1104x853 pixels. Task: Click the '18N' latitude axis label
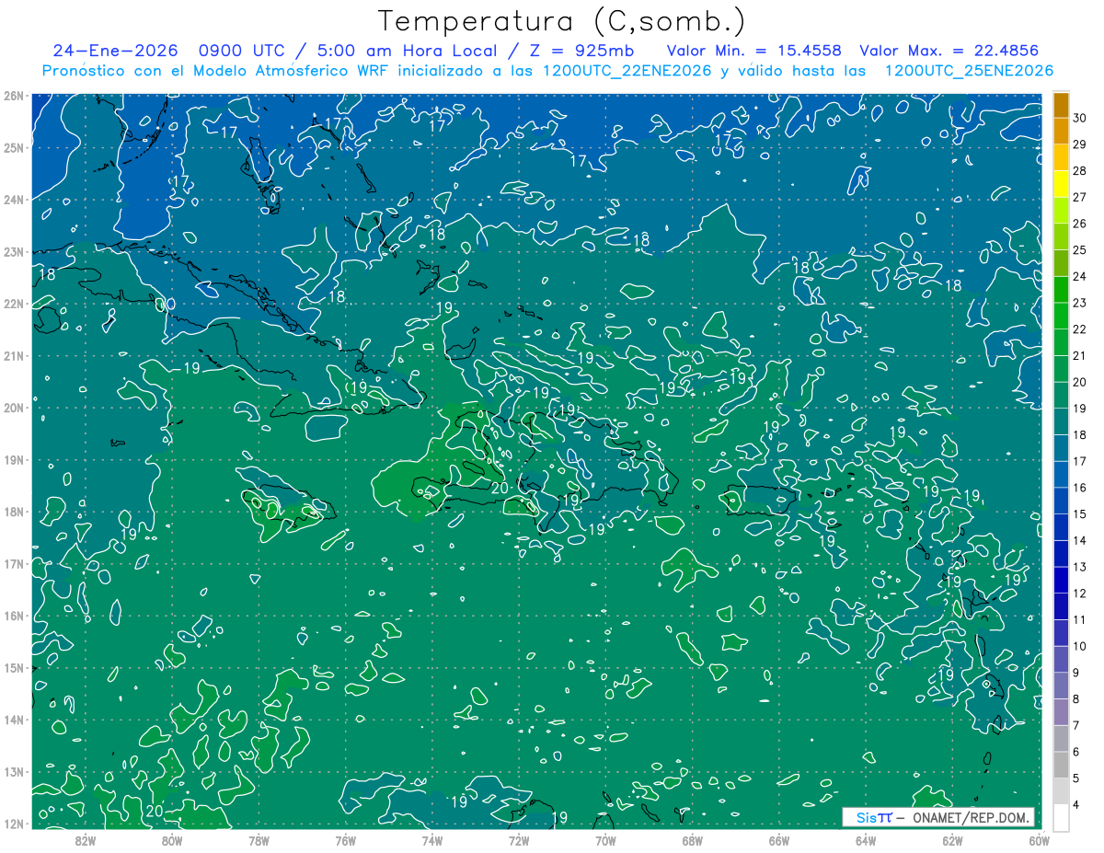tap(14, 512)
